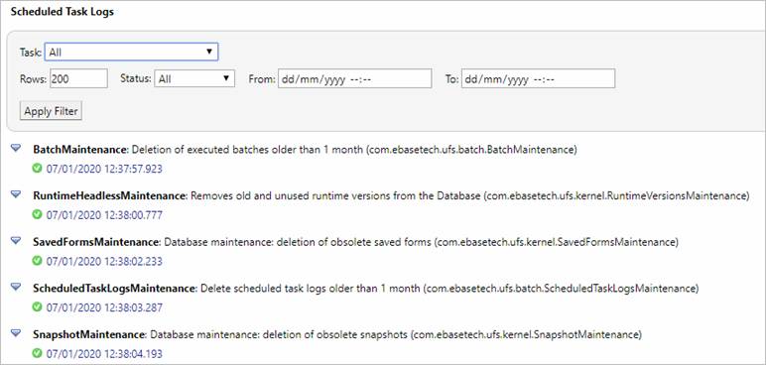This screenshot has width=766, height=365.
Task: Click green check icon beside 12:38:03.287 entry
Action: click(37, 307)
